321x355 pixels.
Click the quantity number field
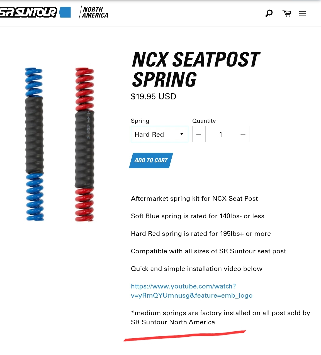[221, 134]
